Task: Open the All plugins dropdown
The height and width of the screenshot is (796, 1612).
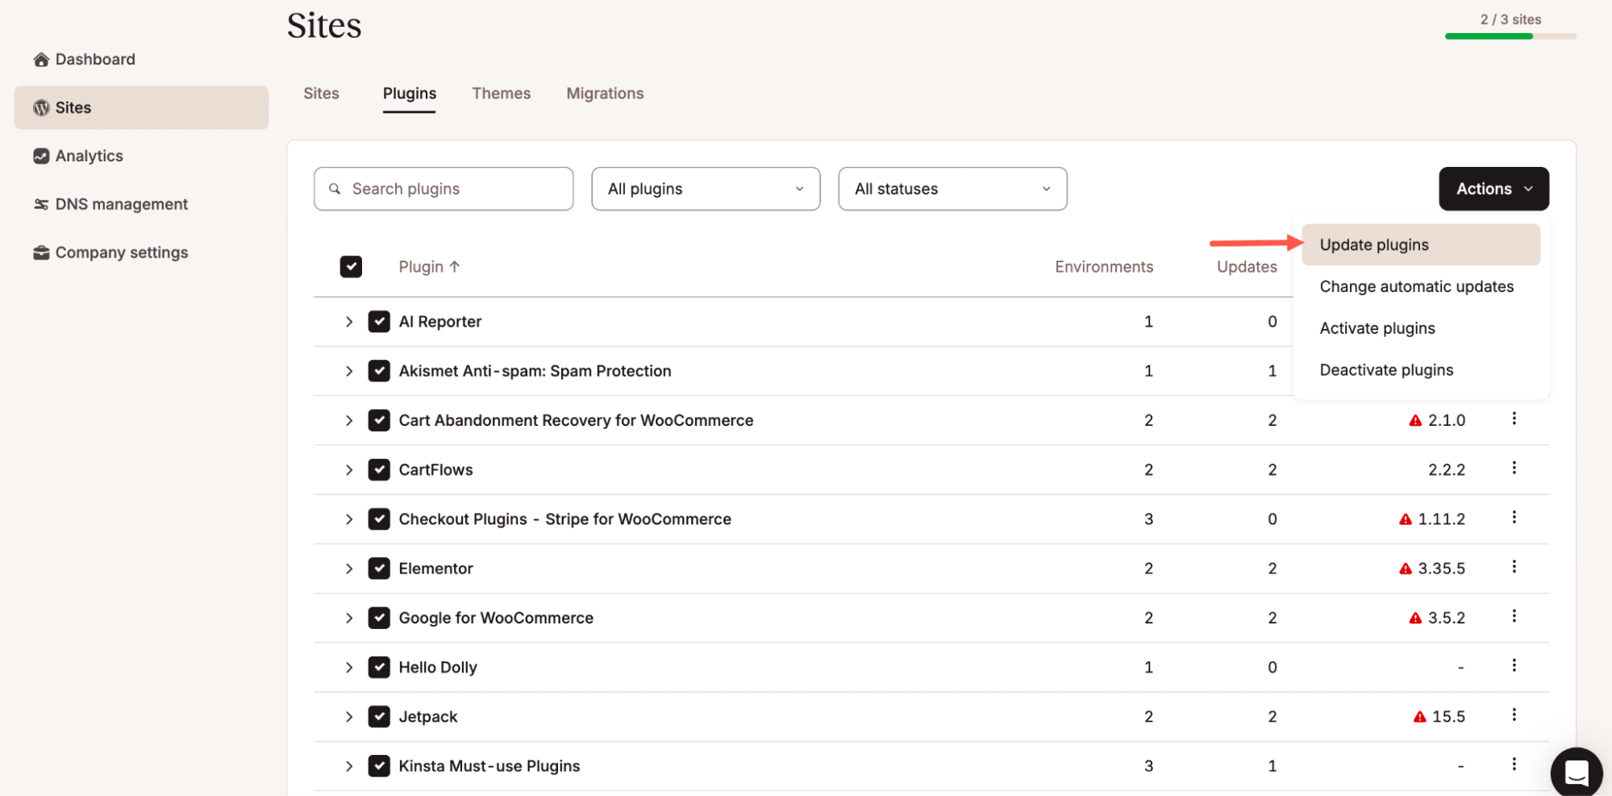Action: tap(705, 189)
